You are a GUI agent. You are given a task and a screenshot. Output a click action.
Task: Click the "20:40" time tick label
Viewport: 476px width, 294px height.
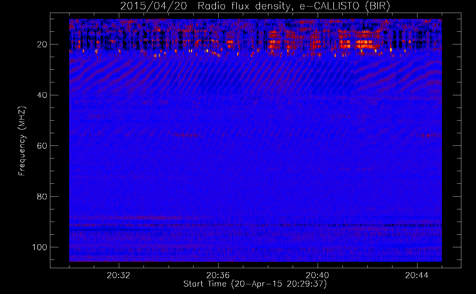pyautogui.click(x=317, y=275)
